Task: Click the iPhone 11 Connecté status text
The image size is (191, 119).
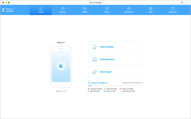Action: tap(10, 10)
